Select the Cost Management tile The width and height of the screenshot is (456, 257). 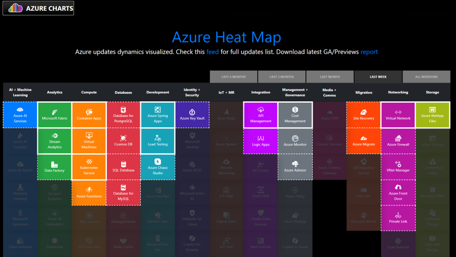pyautogui.click(x=295, y=115)
